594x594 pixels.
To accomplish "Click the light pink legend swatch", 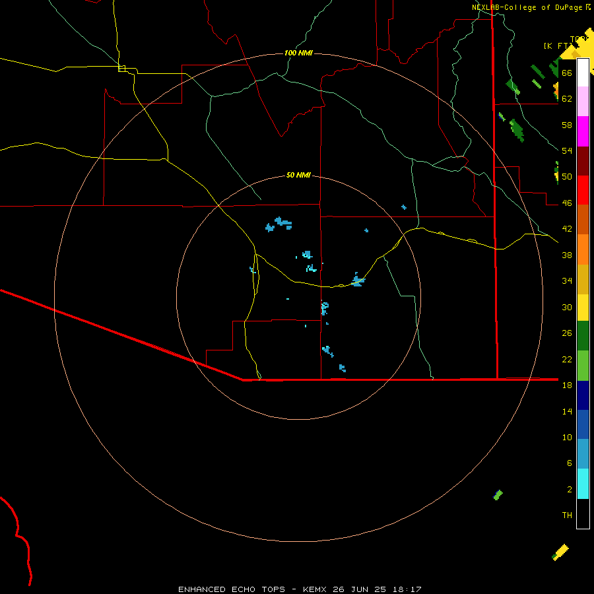I will pyautogui.click(x=583, y=101).
